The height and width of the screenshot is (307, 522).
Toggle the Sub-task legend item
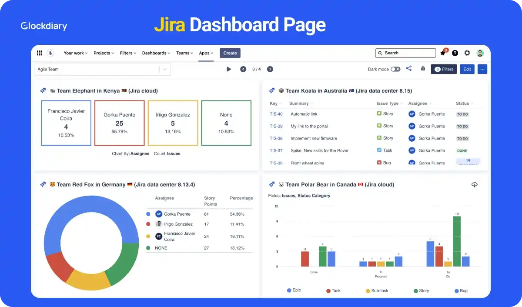click(377, 290)
